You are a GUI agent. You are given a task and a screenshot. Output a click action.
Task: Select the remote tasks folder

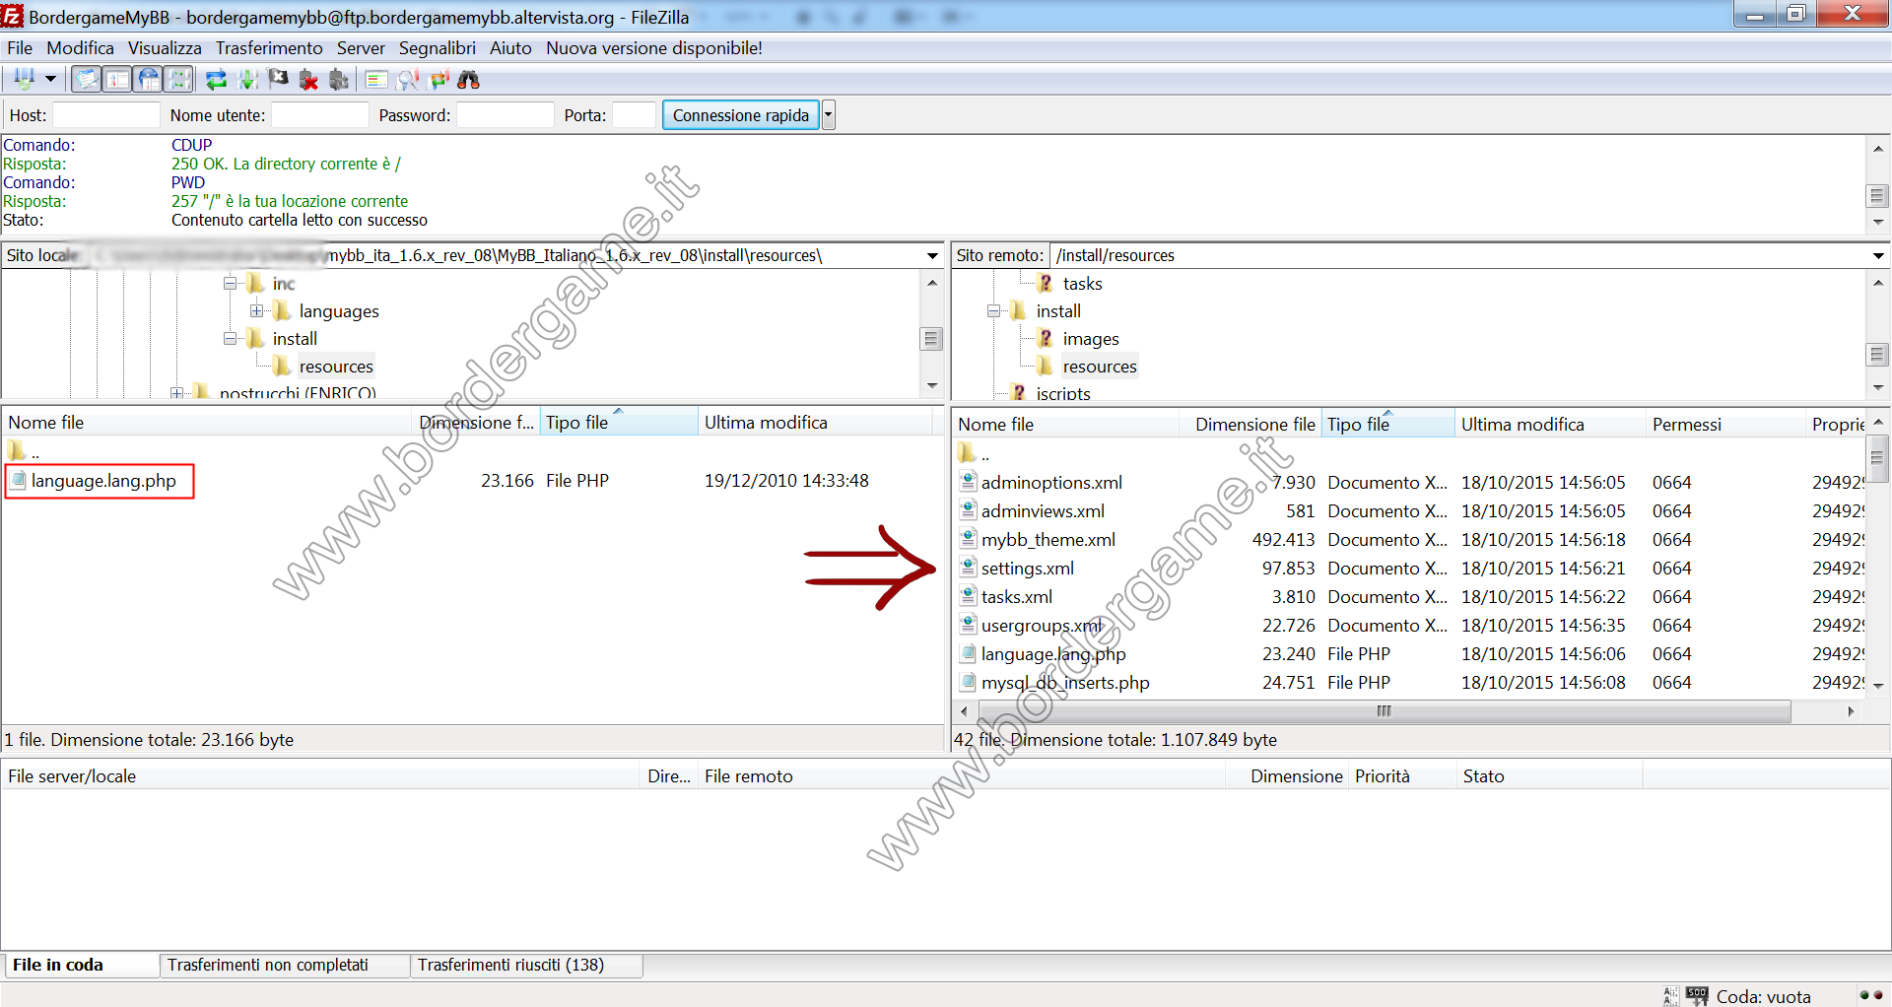[1082, 284]
